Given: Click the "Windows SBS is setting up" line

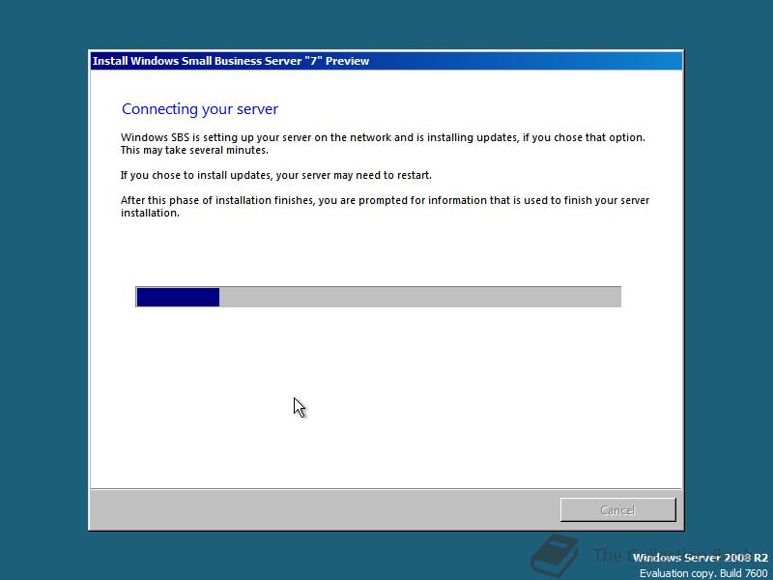Looking at the screenshot, I should (383, 137).
